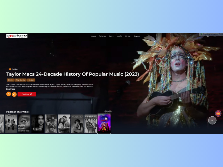The image size is (223, 167).
Task: Click the previous arrow in Popular This Week
Action: (x=106, y=112)
